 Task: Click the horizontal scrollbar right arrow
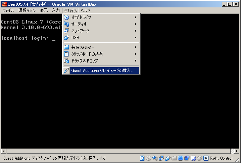point(237,151)
